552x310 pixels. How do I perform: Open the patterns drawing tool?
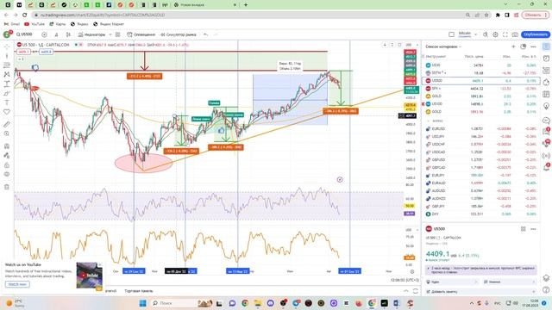tap(7, 75)
